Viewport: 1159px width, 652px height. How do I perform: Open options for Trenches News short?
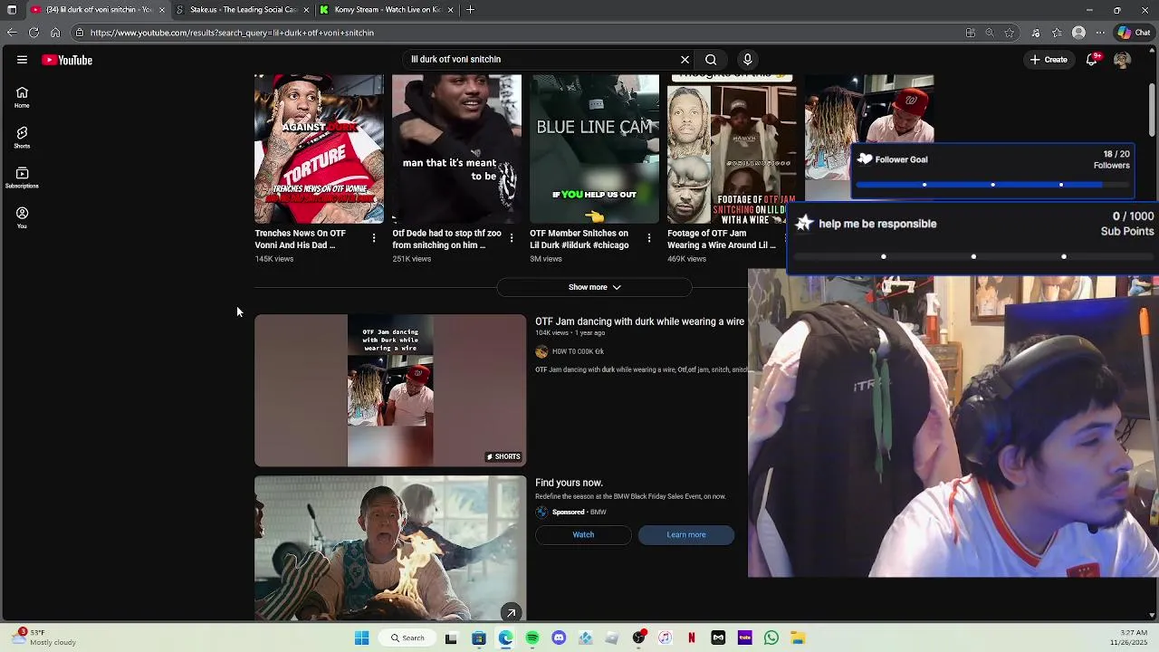374,238
